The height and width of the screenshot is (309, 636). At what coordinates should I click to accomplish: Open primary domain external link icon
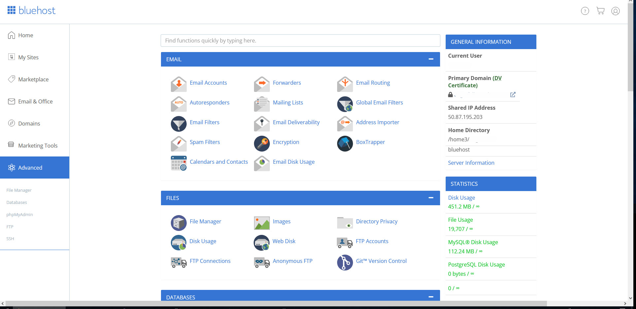coord(513,95)
